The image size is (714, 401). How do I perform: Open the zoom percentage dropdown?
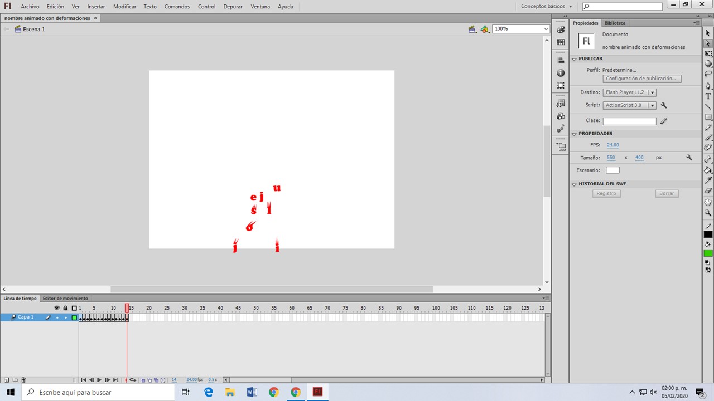(x=545, y=28)
